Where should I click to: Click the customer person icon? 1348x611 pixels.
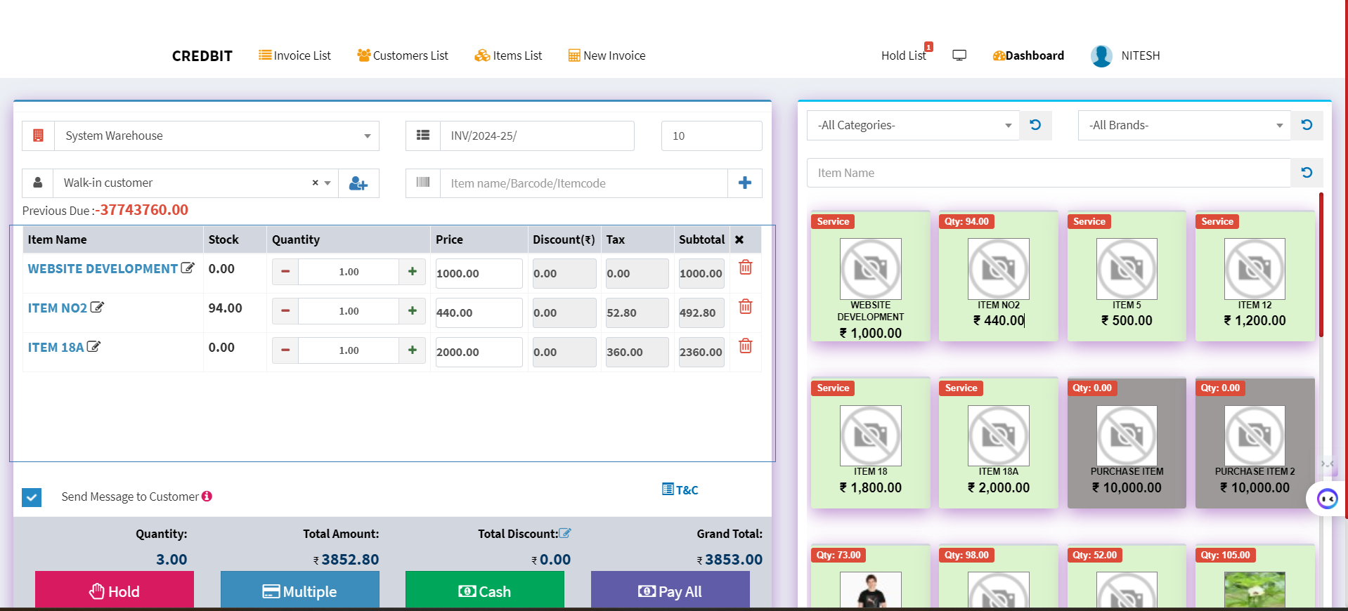tap(38, 183)
